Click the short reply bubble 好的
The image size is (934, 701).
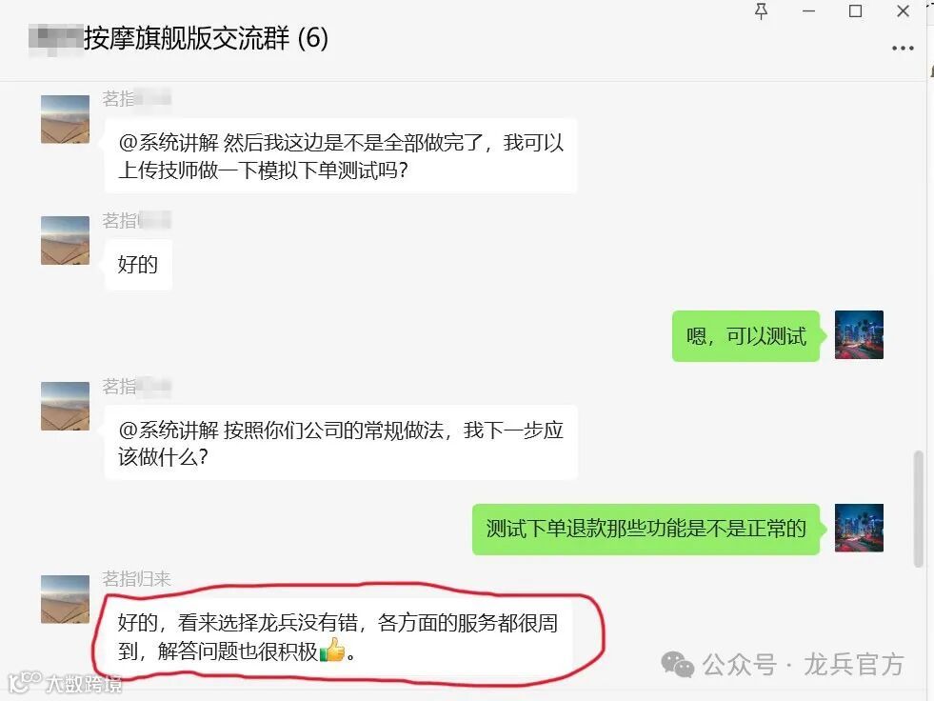(x=138, y=265)
